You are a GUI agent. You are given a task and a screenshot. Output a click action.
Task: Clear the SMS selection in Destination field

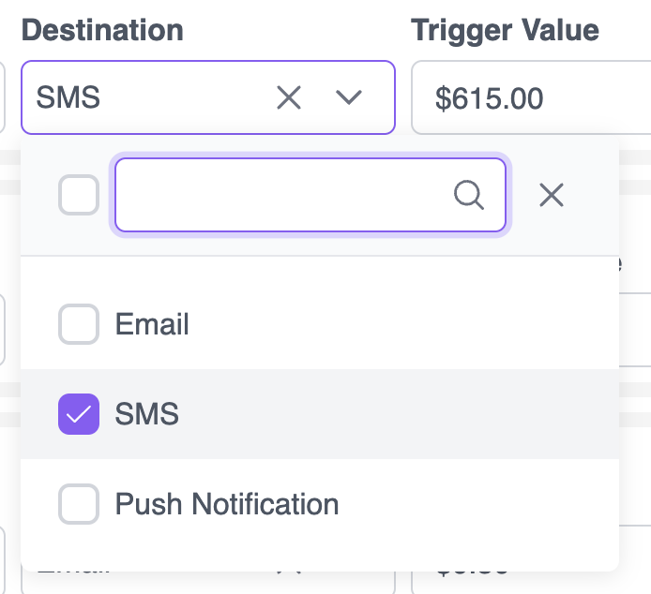tap(289, 97)
